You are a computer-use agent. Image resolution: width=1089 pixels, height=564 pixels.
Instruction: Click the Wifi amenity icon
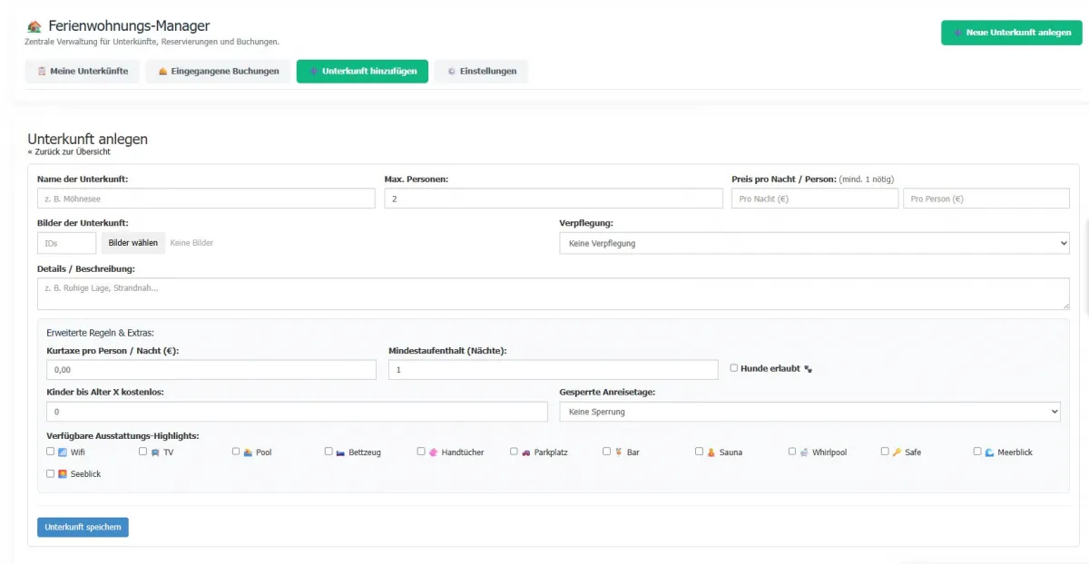tap(63, 452)
